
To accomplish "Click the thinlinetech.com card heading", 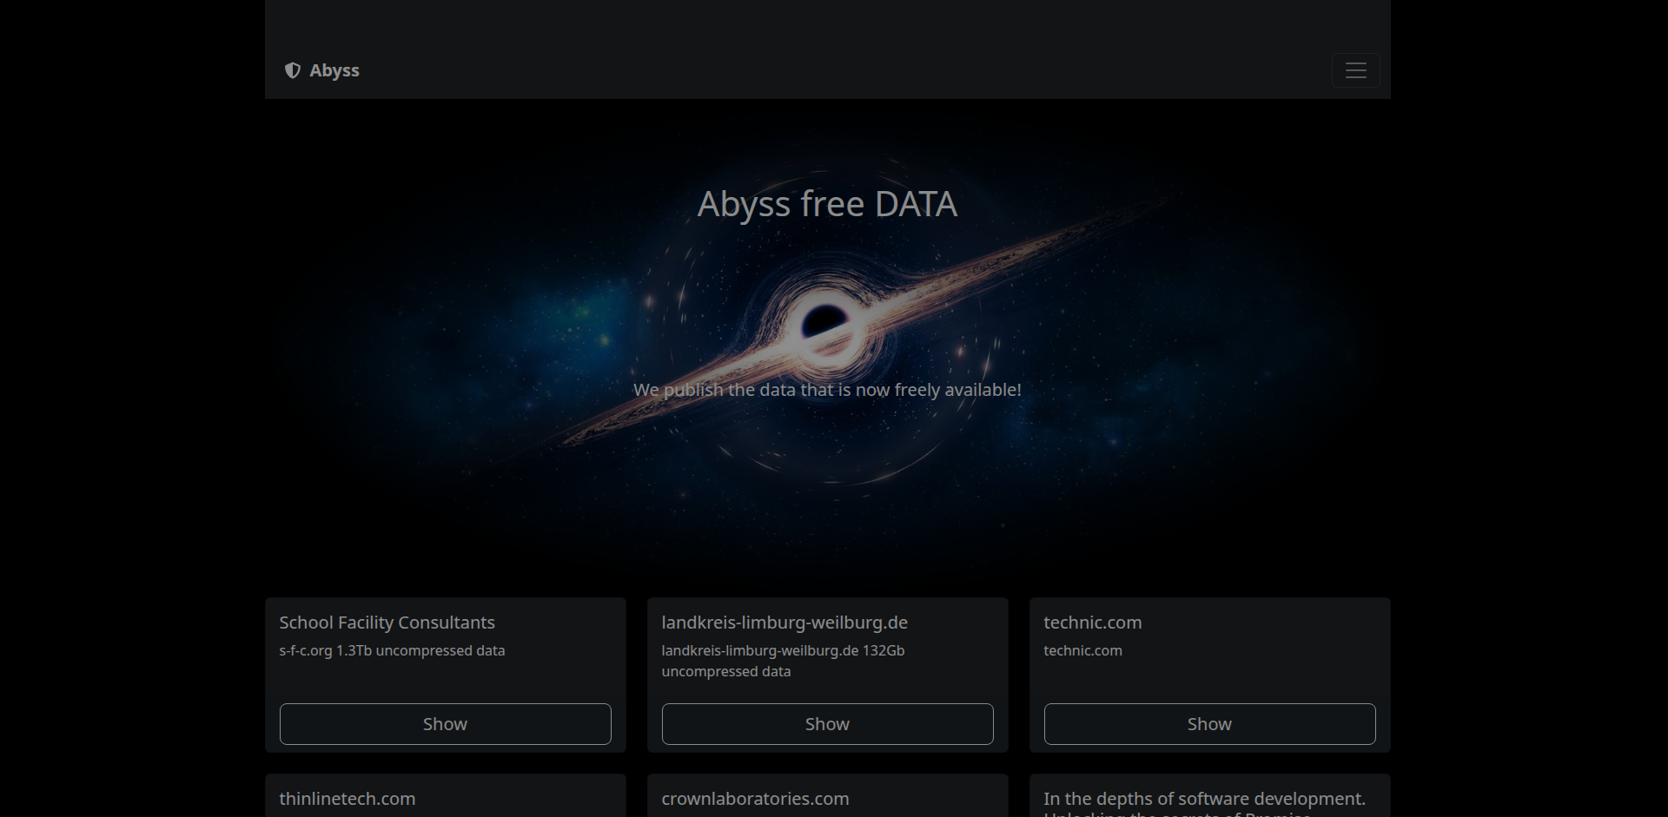I will pyautogui.click(x=347, y=799).
